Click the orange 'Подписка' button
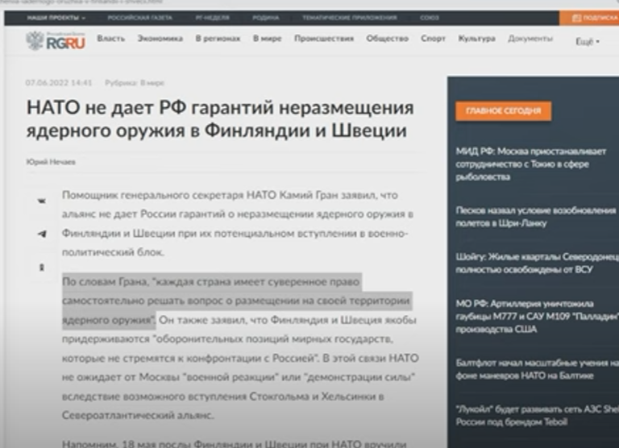The width and height of the screenshot is (619, 448). (x=595, y=17)
